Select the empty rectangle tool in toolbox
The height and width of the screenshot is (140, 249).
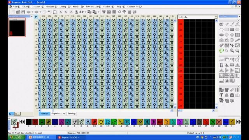[x=227, y=30]
